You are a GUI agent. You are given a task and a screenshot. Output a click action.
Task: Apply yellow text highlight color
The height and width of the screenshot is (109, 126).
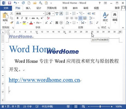pyautogui.click(x=24, y=23)
